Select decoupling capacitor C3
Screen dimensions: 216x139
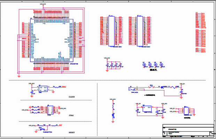coord(116,65)
